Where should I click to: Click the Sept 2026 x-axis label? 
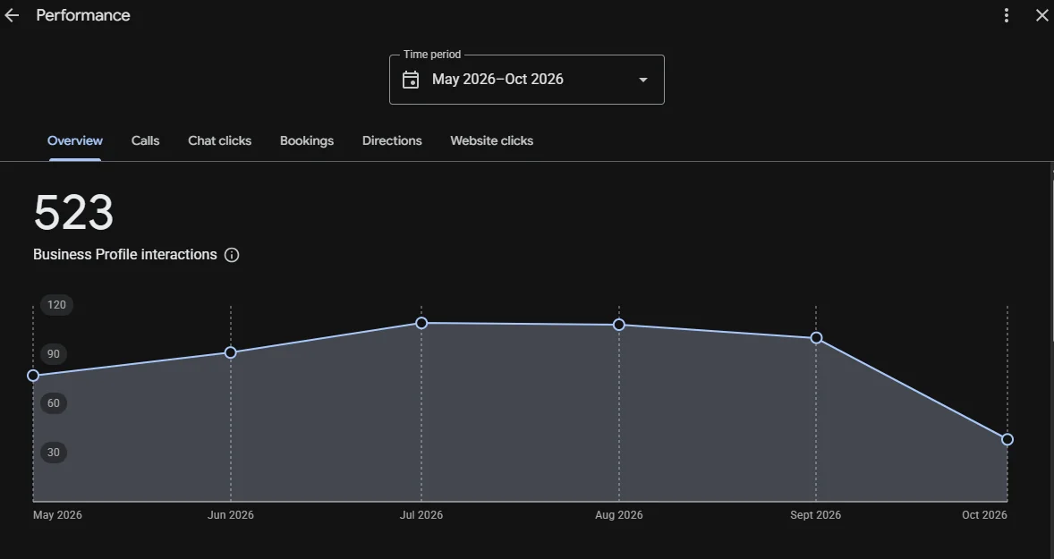click(x=815, y=514)
